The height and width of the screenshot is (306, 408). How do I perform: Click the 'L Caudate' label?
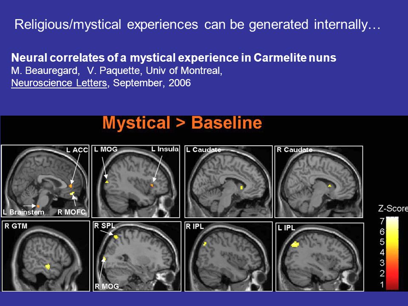coord(204,150)
